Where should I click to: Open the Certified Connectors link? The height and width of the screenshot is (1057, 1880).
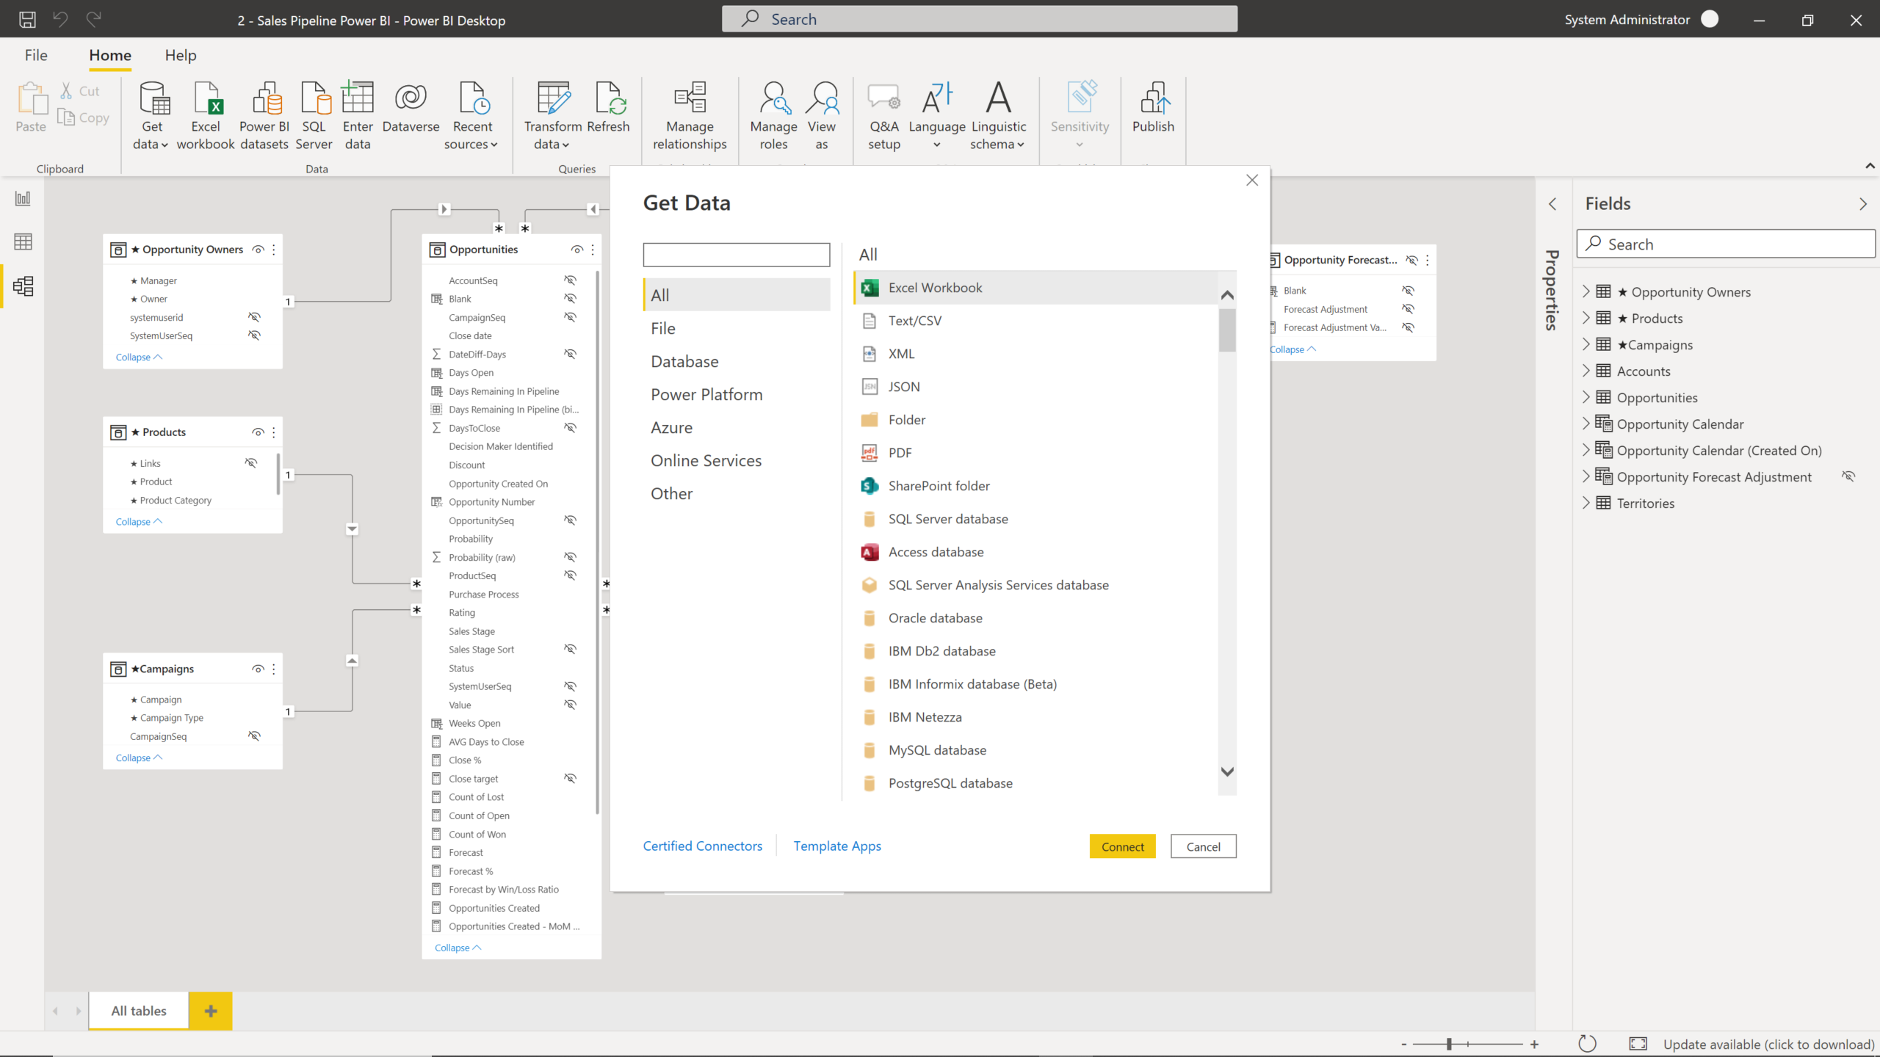click(702, 846)
